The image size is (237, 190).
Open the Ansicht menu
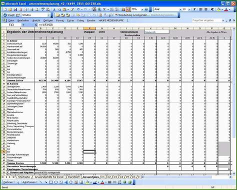pyautogui.click(x=36, y=20)
